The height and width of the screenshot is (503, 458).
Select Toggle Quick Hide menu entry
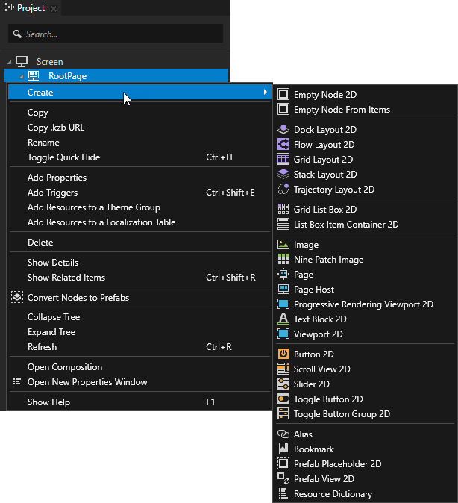click(x=63, y=157)
